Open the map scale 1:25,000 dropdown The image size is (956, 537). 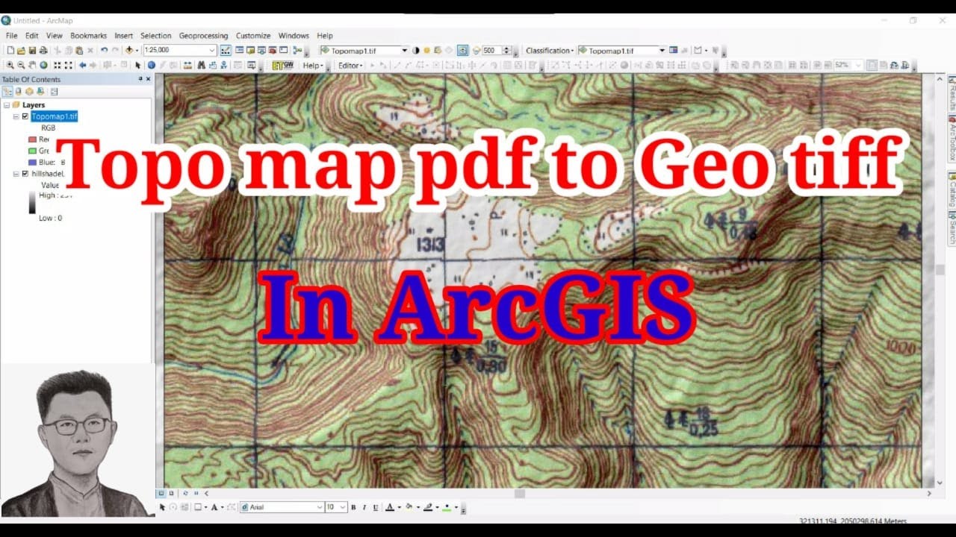click(x=212, y=51)
